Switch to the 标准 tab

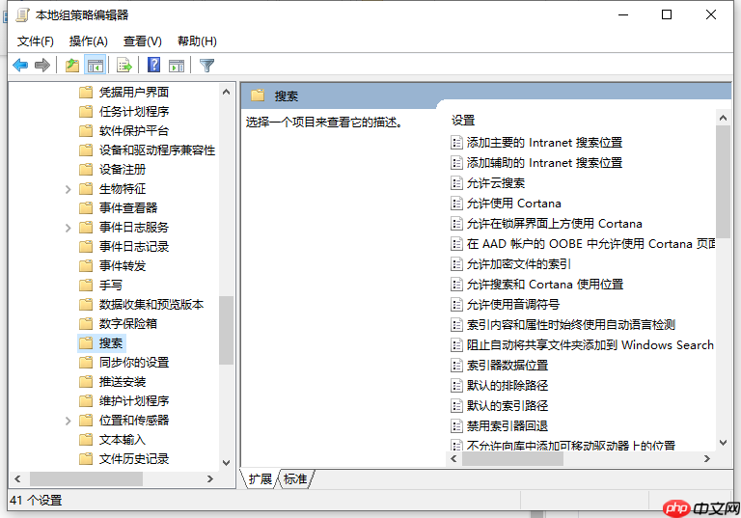(295, 478)
